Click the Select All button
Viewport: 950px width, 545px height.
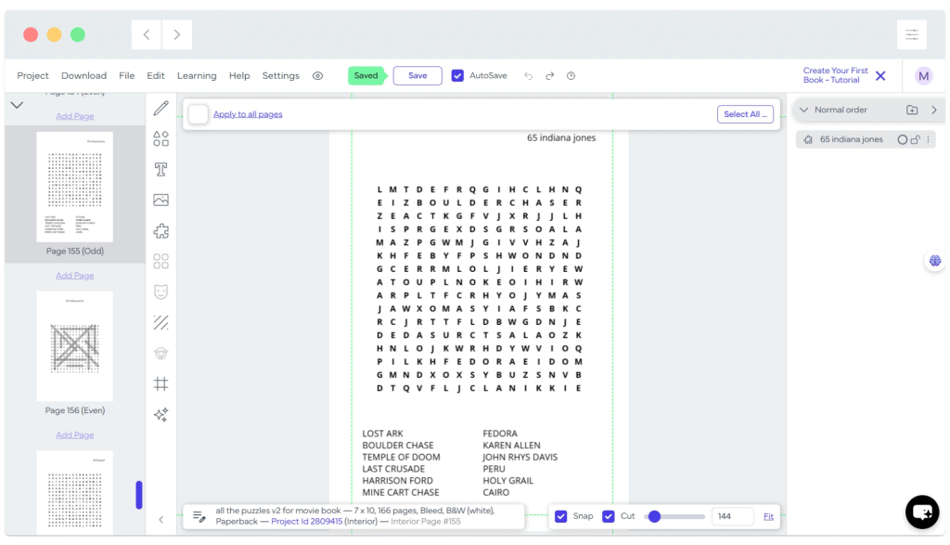coord(745,114)
